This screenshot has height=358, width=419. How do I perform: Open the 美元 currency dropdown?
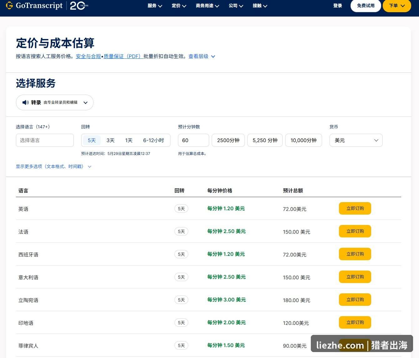click(356, 140)
